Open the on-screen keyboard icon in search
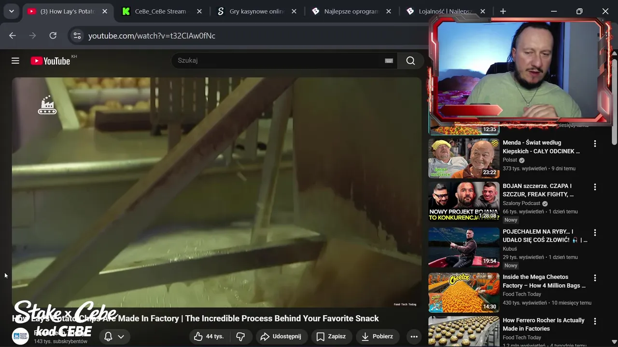 coord(389,60)
